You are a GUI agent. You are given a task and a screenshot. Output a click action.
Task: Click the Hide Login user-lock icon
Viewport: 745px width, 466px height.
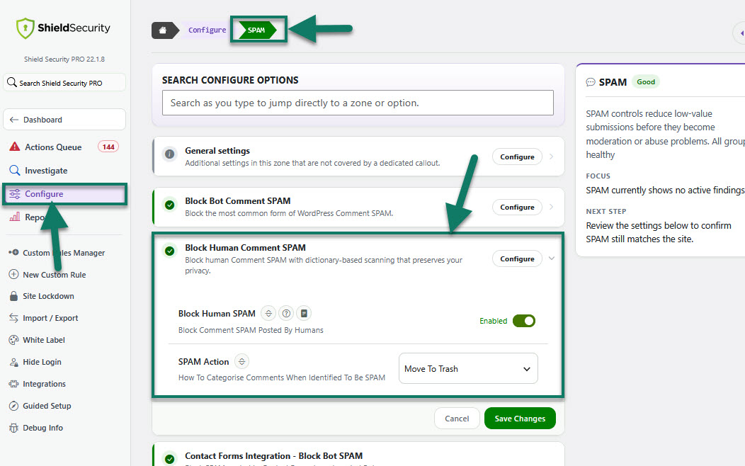[13, 362]
